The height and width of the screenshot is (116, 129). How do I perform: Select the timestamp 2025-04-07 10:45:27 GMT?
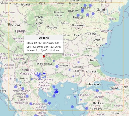pos(44,43)
